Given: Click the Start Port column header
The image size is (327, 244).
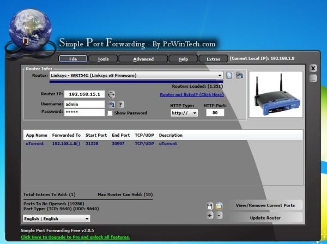Looking at the screenshot, I should point(96,135).
